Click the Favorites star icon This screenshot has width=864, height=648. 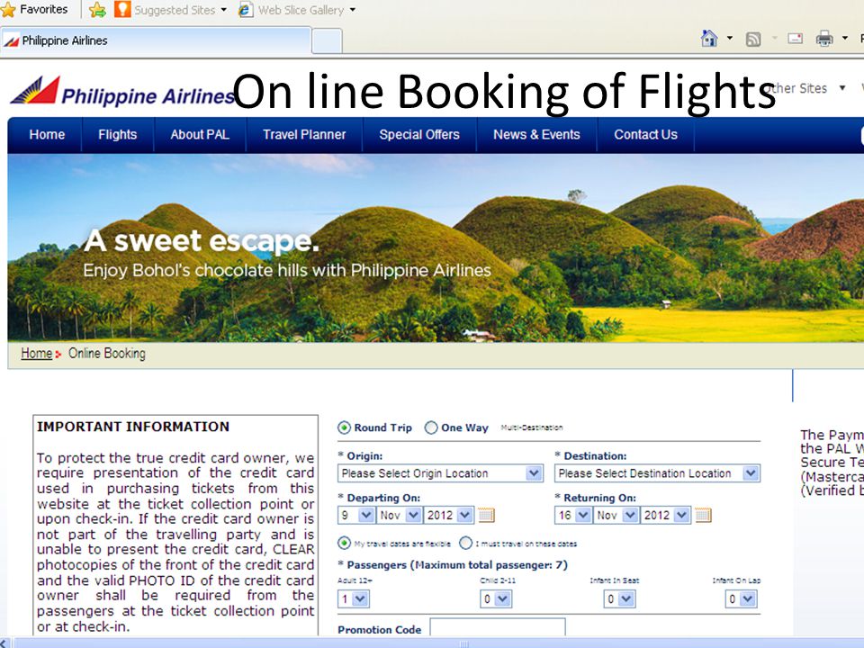point(8,9)
